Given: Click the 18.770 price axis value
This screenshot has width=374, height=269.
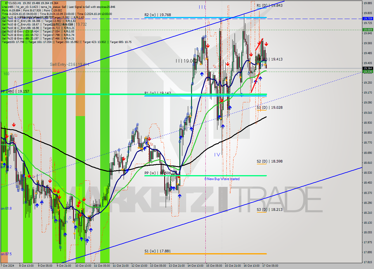Looking at the screenshot, I should click(368, 143).
